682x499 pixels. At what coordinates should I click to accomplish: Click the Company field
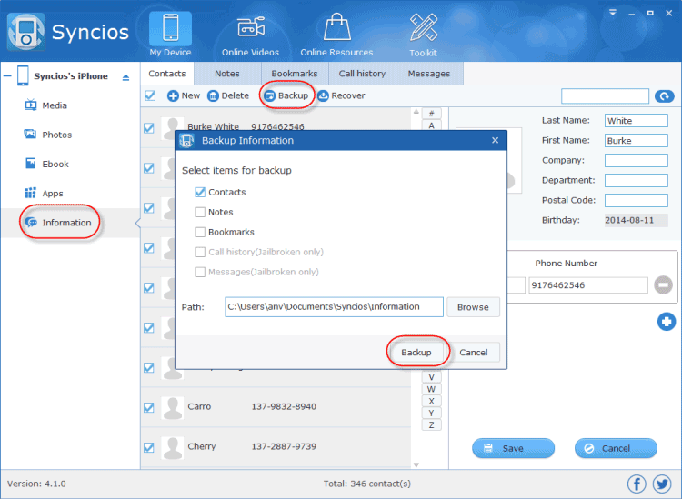(x=636, y=160)
